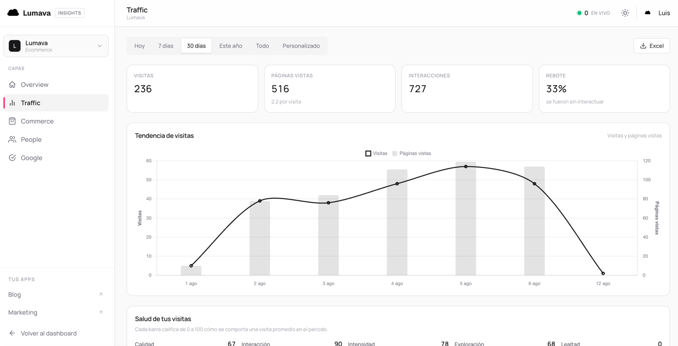Viewport: 678px width, 346px height.
Task: Select the Traffic sidebar item
Action: click(56, 103)
